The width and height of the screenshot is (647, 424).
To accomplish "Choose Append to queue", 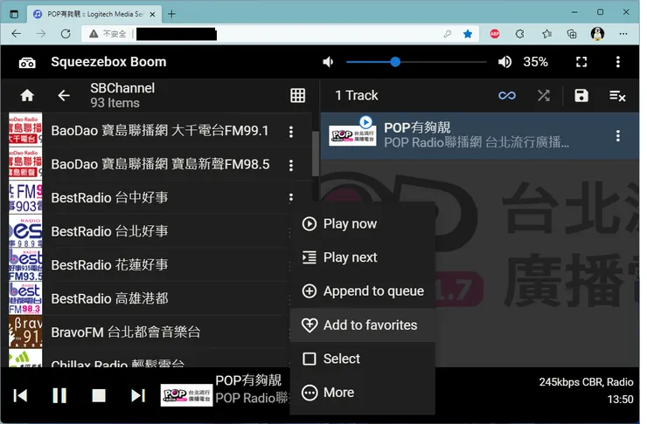I will [363, 291].
